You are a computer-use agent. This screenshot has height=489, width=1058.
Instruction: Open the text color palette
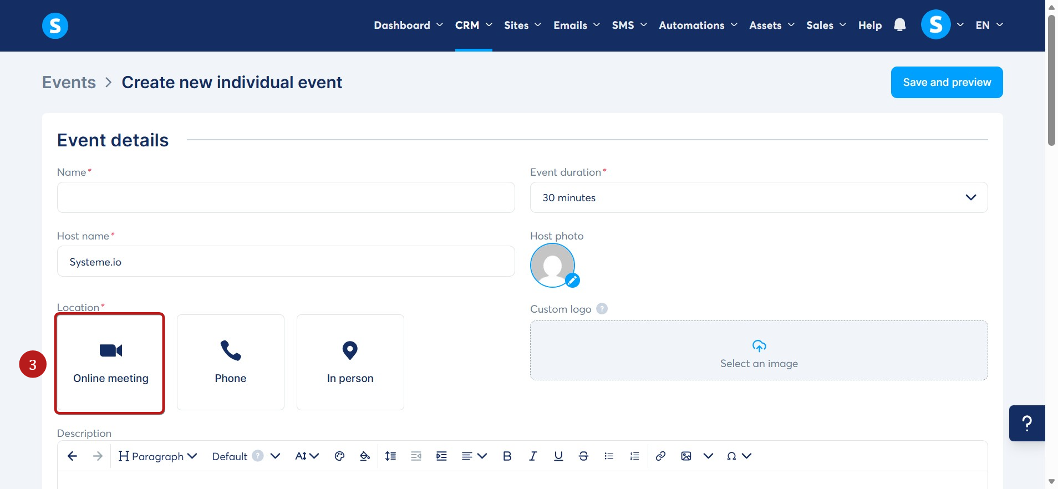(x=340, y=456)
